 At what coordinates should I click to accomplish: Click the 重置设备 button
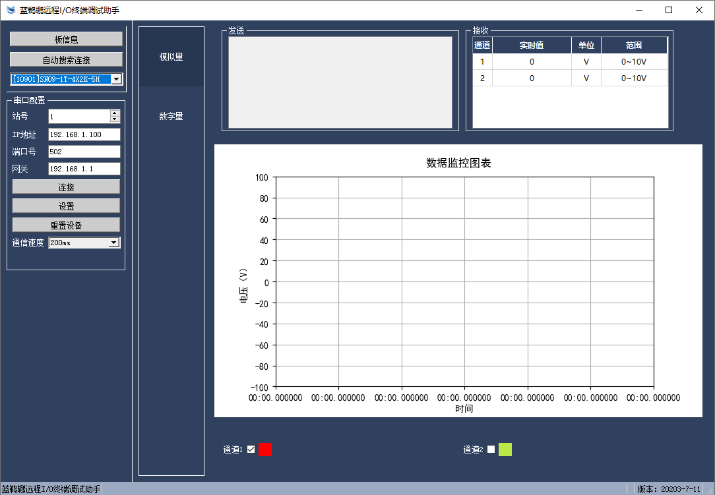66,225
